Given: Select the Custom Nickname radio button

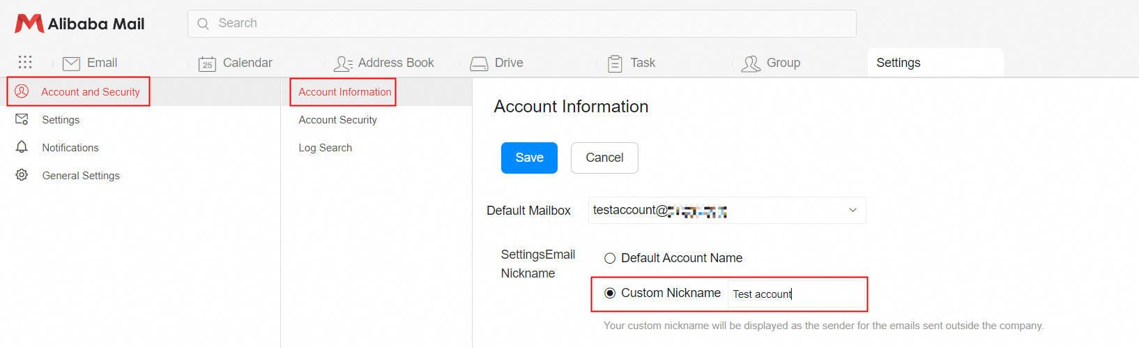Looking at the screenshot, I should click(x=610, y=293).
